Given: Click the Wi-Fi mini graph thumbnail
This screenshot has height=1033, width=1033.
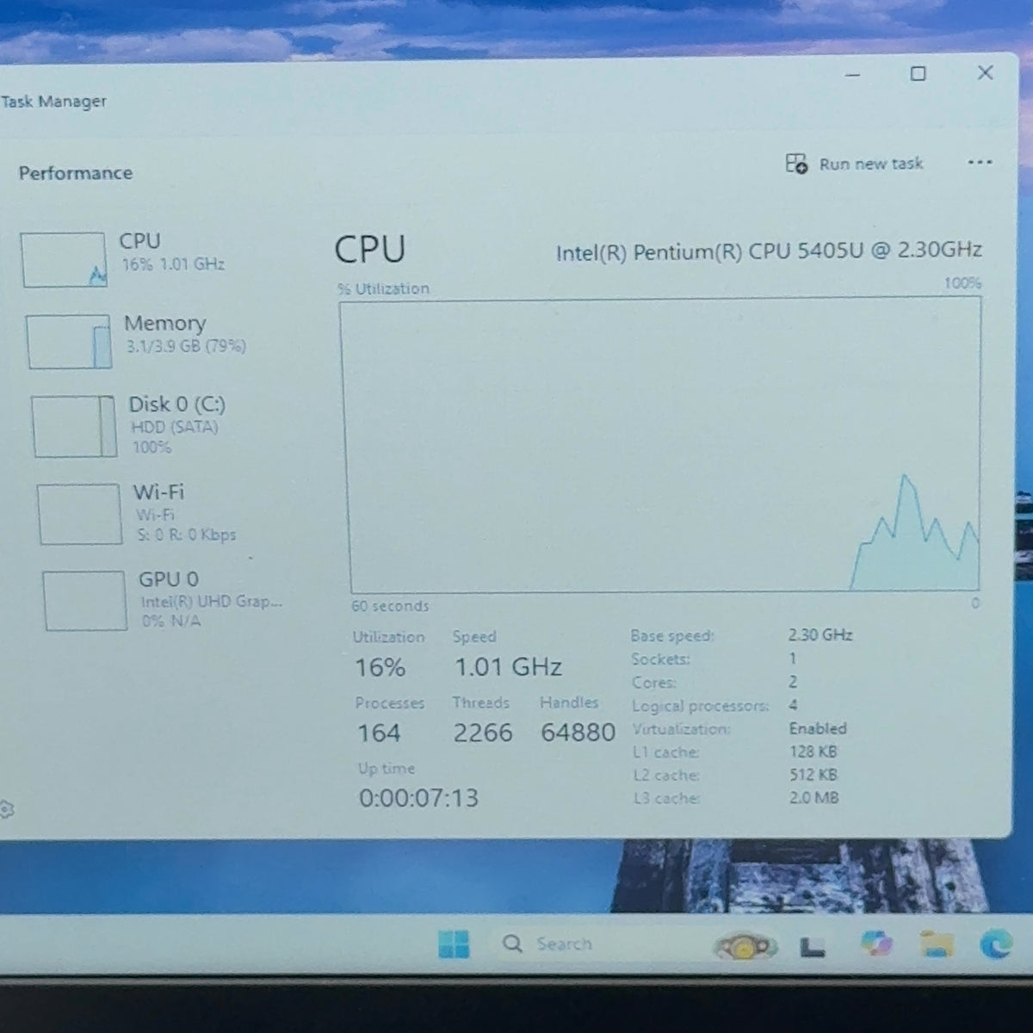Looking at the screenshot, I should [79, 514].
